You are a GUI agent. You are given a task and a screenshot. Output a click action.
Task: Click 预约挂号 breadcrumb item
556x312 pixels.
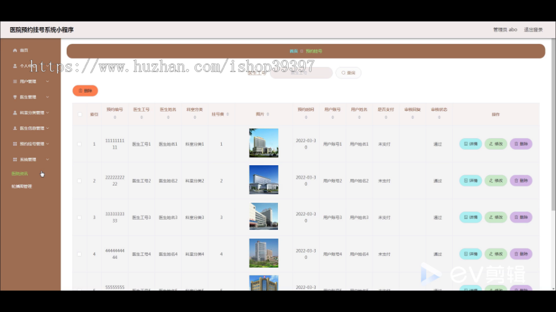click(x=314, y=51)
